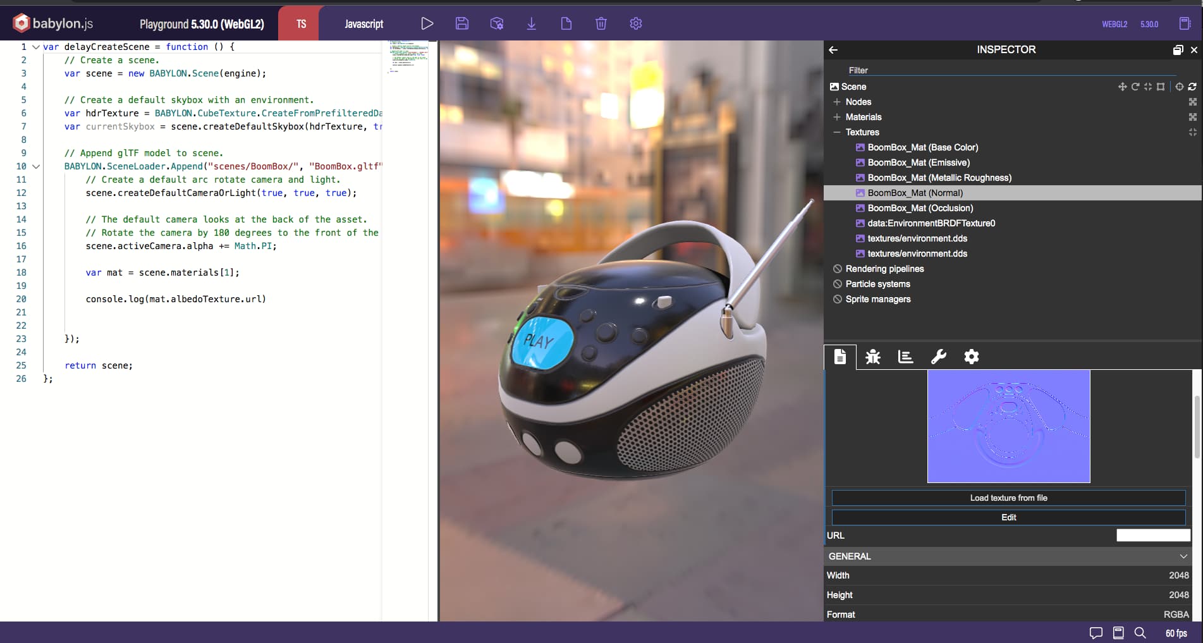Screen dimensions: 1203x643
Task: Refresh the scene explorer with the sync icon
Action: tap(1192, 87)
